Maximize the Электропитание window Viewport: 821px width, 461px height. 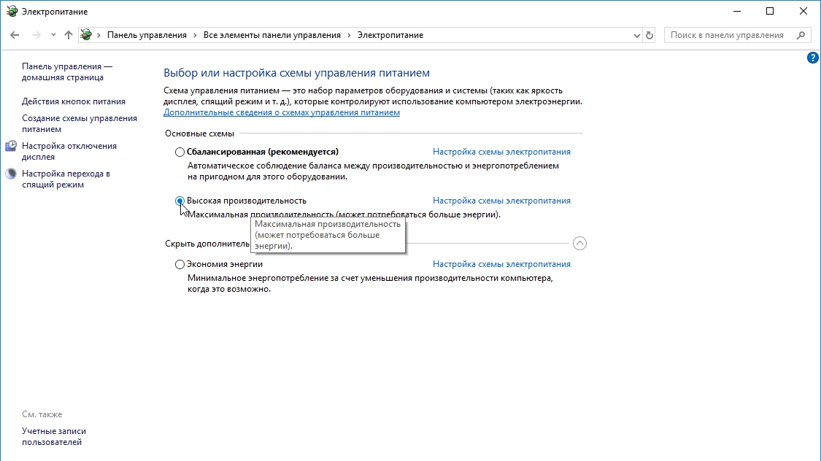click(x=770, y=12)
